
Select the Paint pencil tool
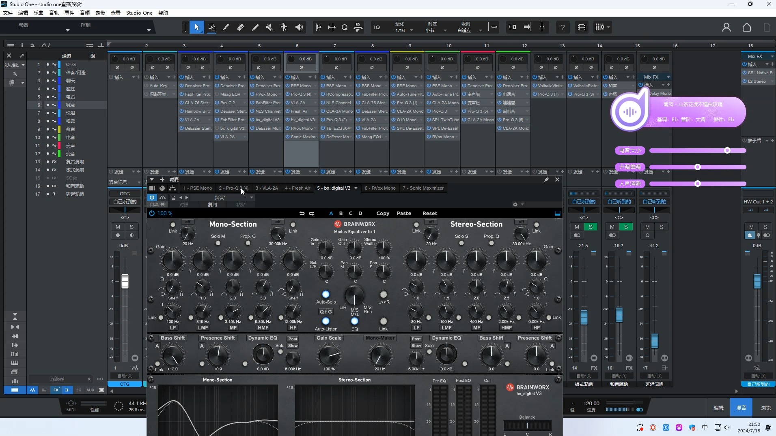(255, 27)
